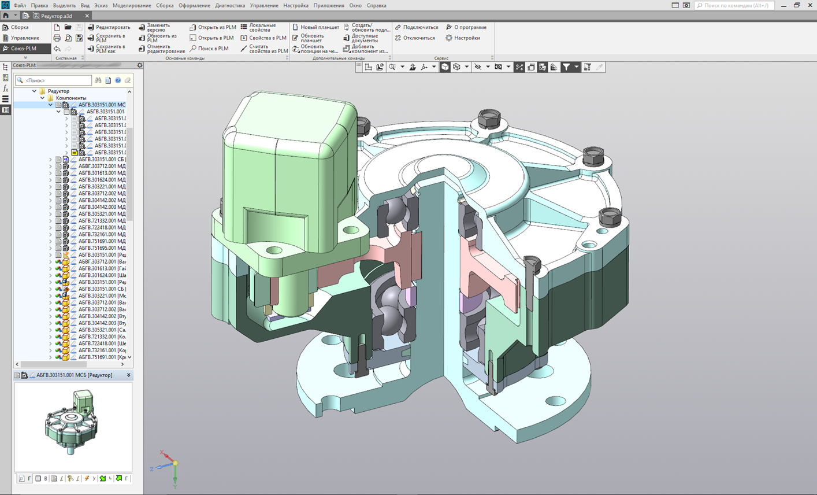Switch to the Сборка panel tab
Viewport: 817px width, 495px height.
point(20,27)
